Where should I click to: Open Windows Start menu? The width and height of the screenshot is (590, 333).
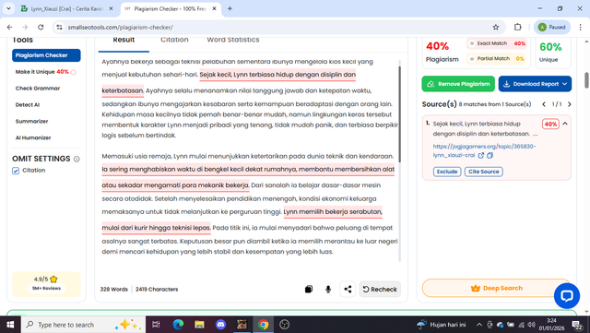point(10,325)
